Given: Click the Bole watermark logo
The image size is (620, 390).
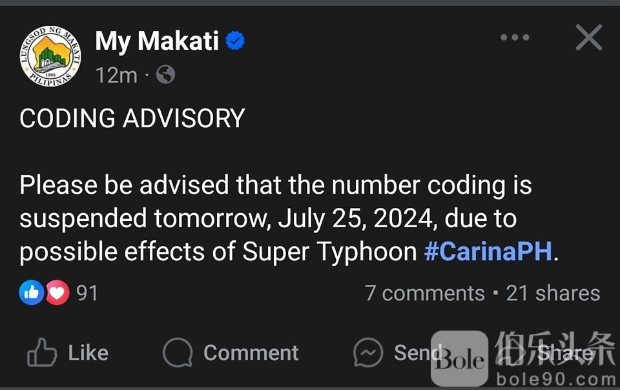Looking at the screenshot, I should pos(459,358).
